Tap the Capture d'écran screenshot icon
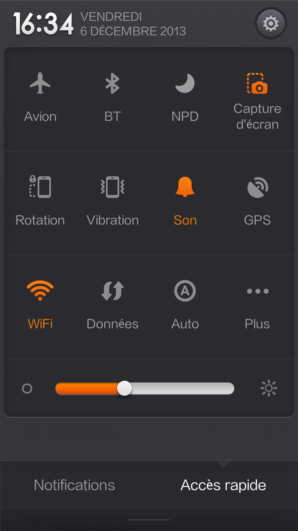Screen dimensions: 298x531 pos(257,84)
